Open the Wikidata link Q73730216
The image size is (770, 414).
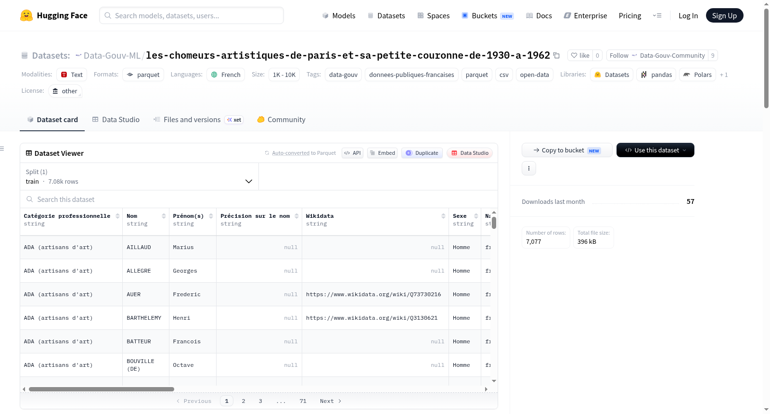tap(373, 294)
